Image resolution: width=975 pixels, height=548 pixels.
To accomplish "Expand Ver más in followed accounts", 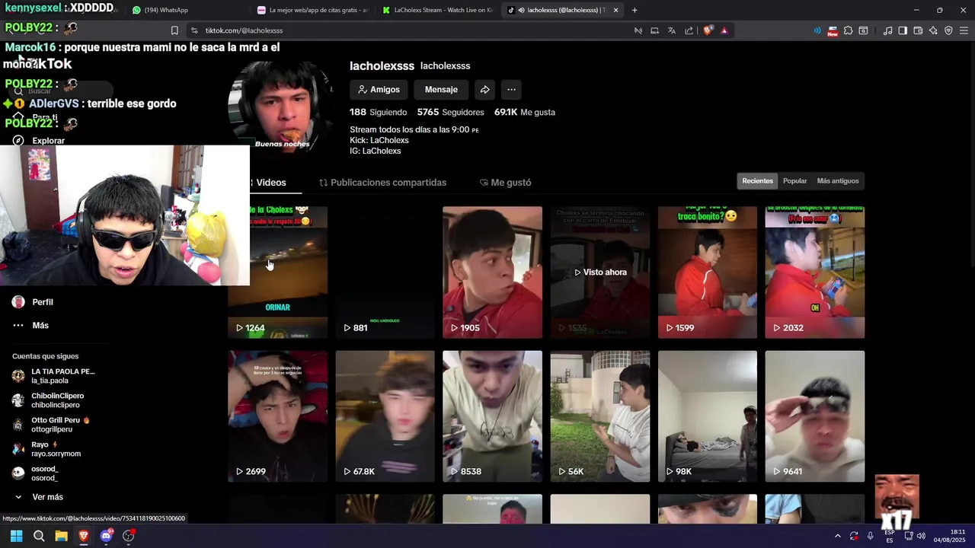I will (38, 497).
